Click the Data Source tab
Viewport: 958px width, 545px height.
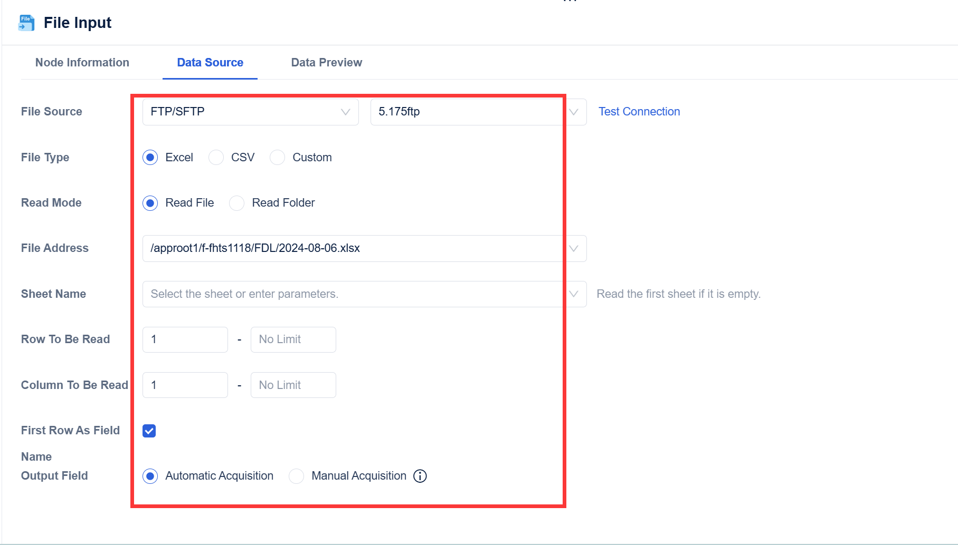210,63
